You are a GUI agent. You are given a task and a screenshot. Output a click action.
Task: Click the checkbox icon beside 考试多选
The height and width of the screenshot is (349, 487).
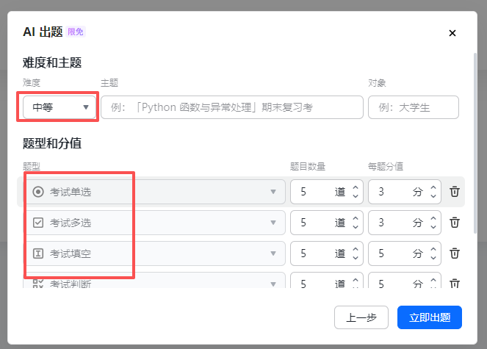coord(38,223)
